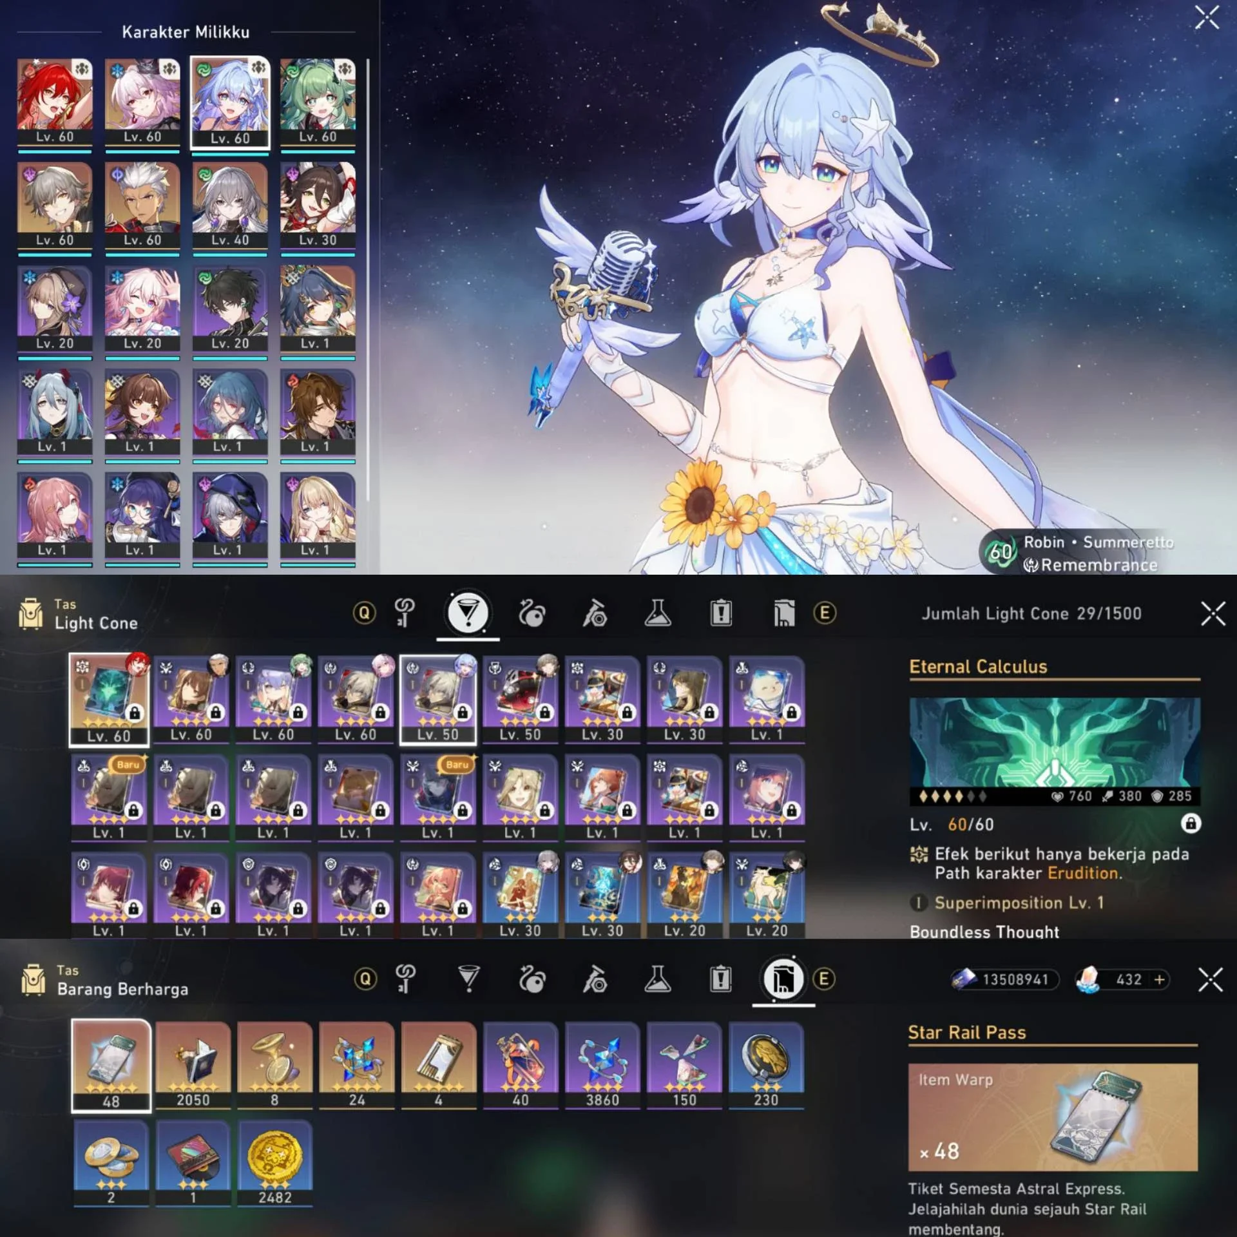The height and width of the screenshot is (1237, 1237).
Task: Open Relics icon in Barang Berharga bag
Action: tap(532, 979)
